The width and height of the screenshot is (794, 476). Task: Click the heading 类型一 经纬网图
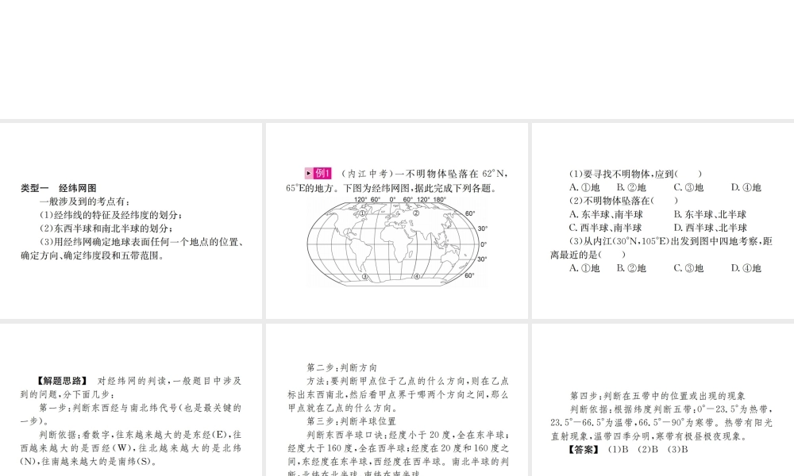click(x=58, y=188)
